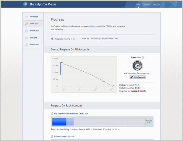Go to ACTIONS in the sidebar
This screenshot has height=141, width=183.
tap(34, 38)
